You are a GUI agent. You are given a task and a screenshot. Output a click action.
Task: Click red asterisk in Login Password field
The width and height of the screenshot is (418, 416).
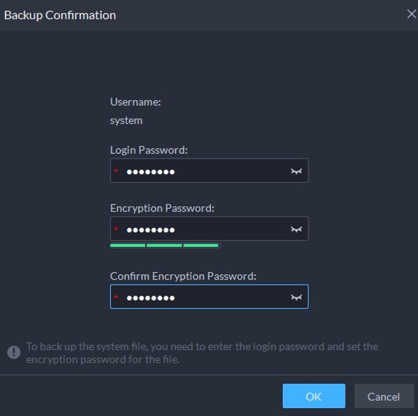tap(116, 172)
